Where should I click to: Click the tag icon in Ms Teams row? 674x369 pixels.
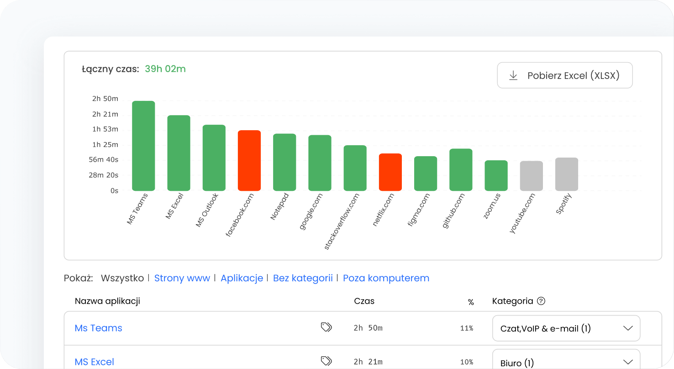326,327
